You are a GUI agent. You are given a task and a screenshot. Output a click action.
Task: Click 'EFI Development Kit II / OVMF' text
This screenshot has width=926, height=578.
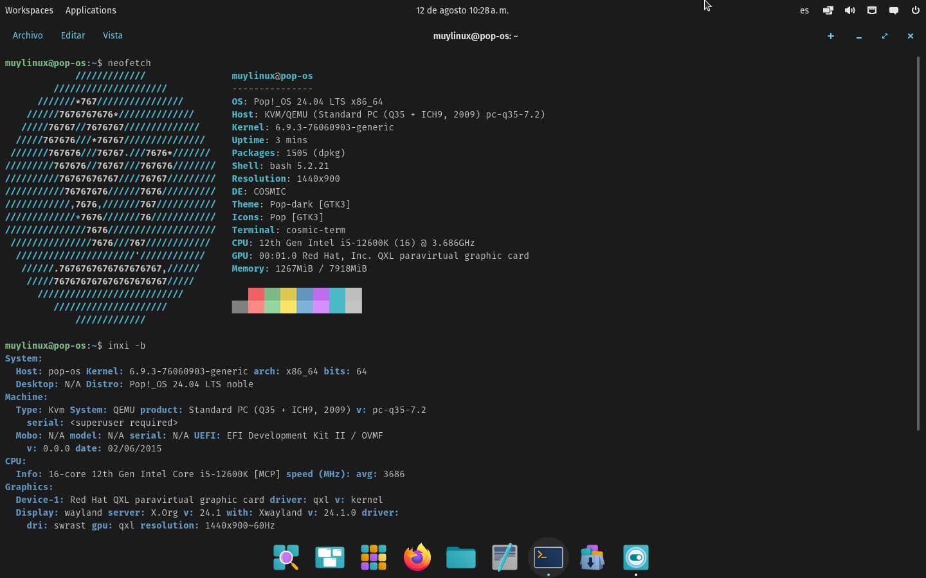[305, 435]
